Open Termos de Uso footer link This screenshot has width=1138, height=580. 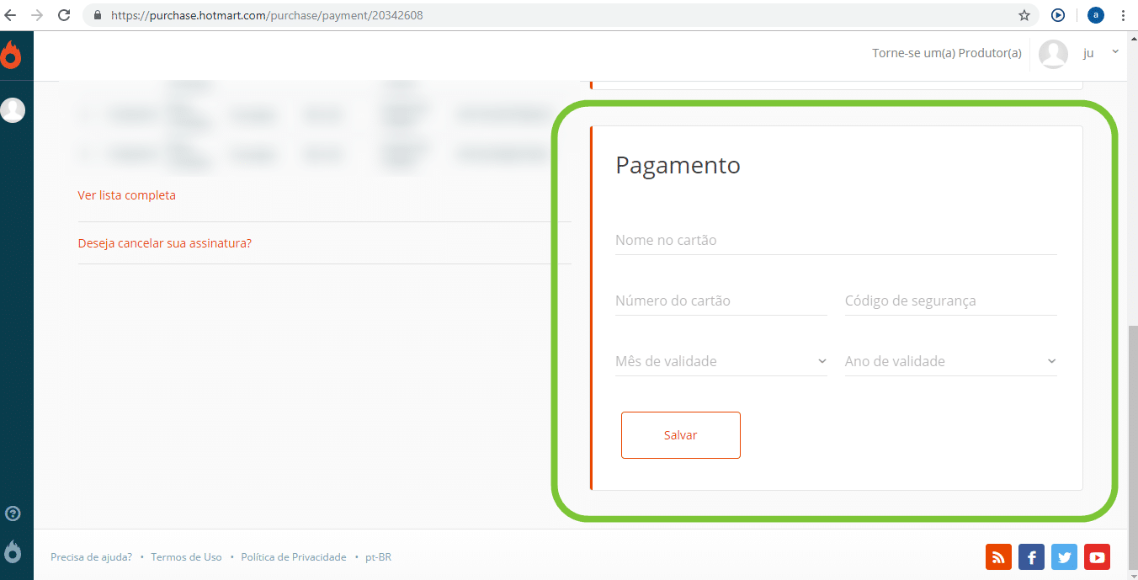[x=186, y=557]
